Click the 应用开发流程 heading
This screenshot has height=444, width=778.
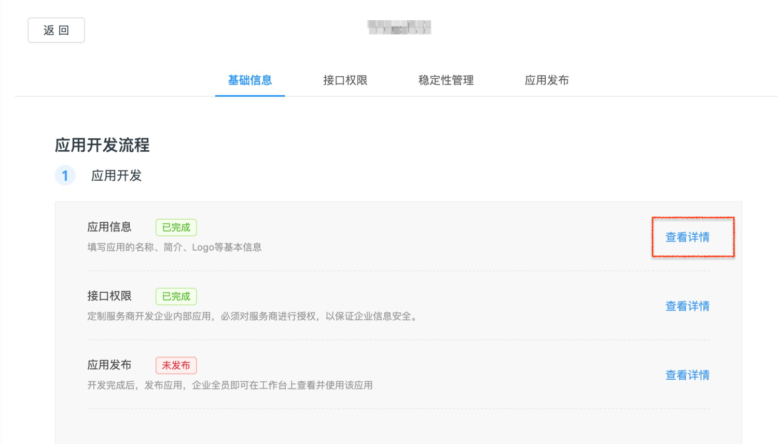point(102,145)
